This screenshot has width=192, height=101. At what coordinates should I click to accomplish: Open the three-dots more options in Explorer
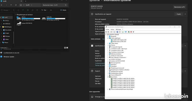click(x=51, y=10)
